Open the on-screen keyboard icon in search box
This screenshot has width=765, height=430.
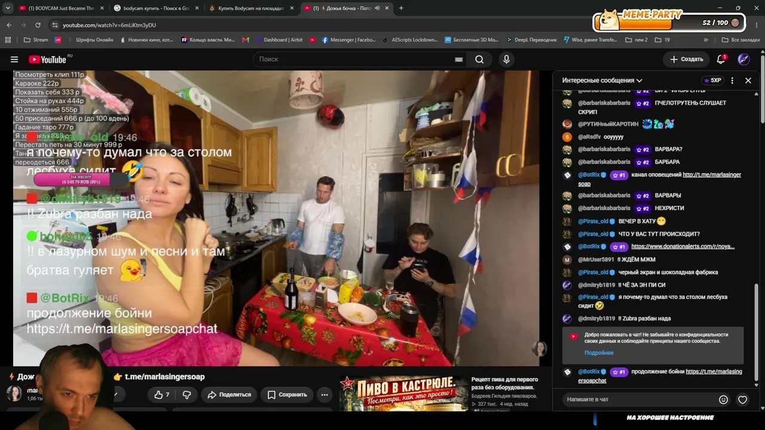coord(458,59)
